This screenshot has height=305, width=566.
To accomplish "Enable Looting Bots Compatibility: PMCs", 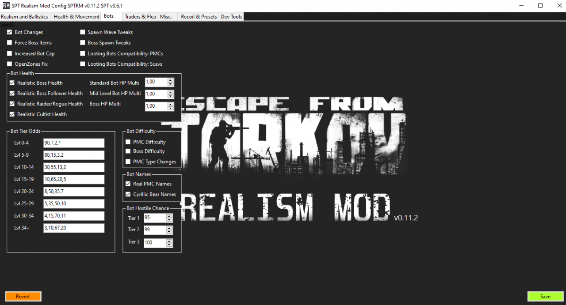I will tap(83, 53).
